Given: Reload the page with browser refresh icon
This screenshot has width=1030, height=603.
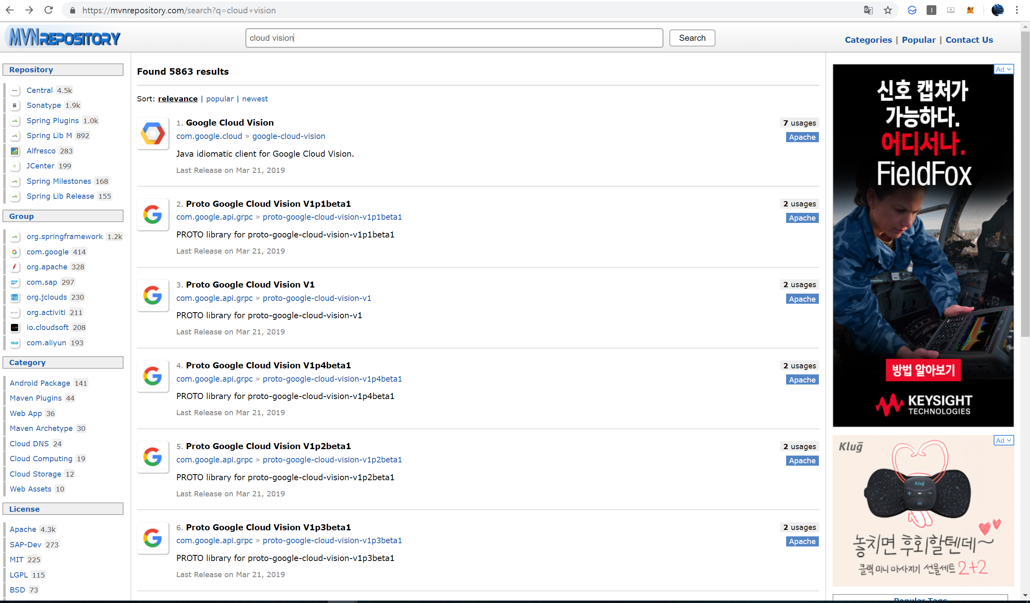Looking at the screenshot, I should (x=48, y=10).
